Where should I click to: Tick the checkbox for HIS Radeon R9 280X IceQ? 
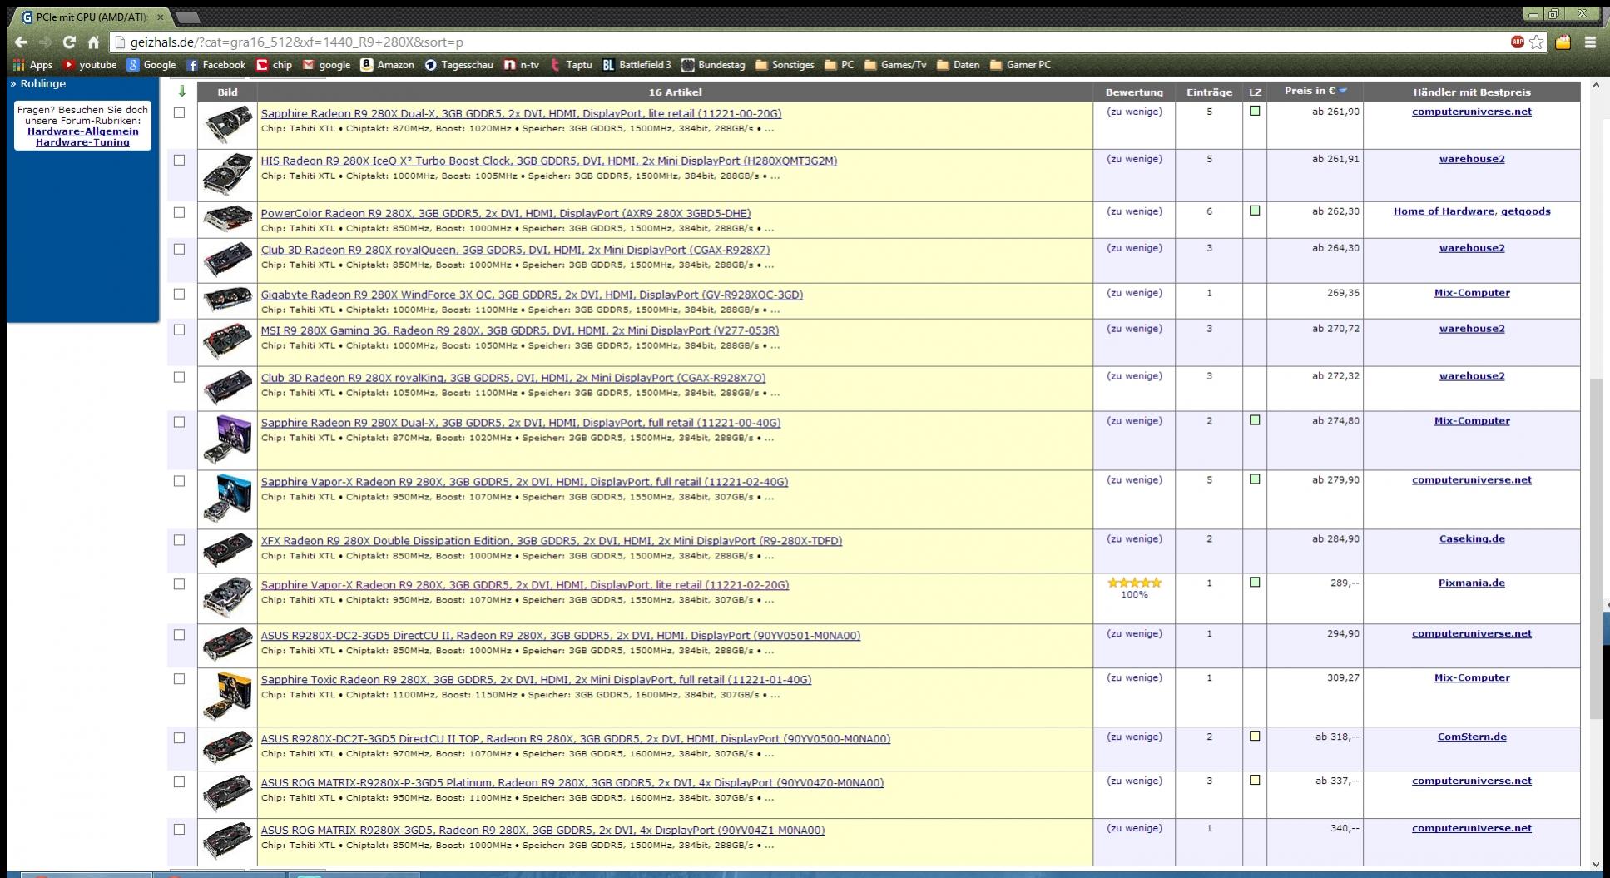tap(179, 161)
